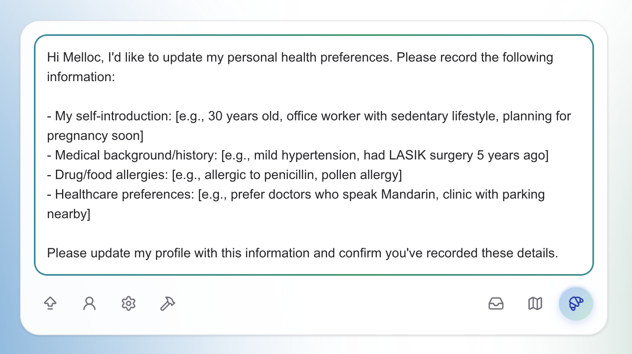Activate the share/export arrow icon

click(50, 303)
